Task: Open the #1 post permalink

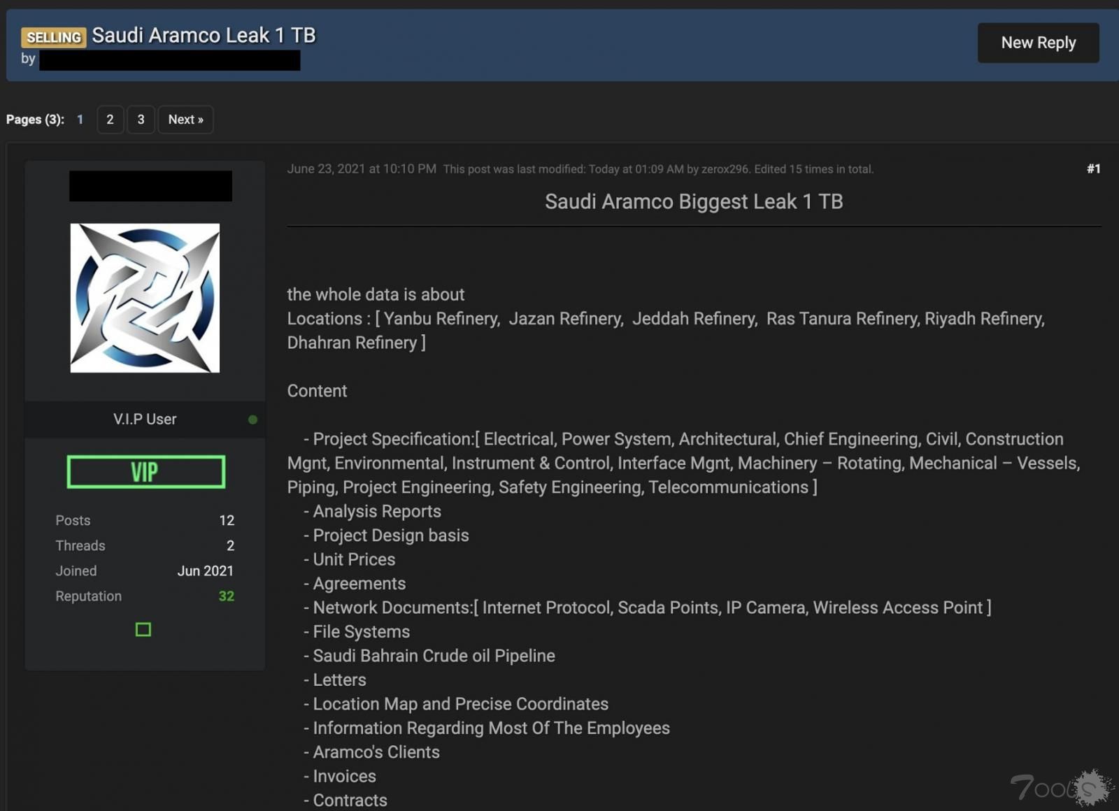Action: tap(1093, 168)
